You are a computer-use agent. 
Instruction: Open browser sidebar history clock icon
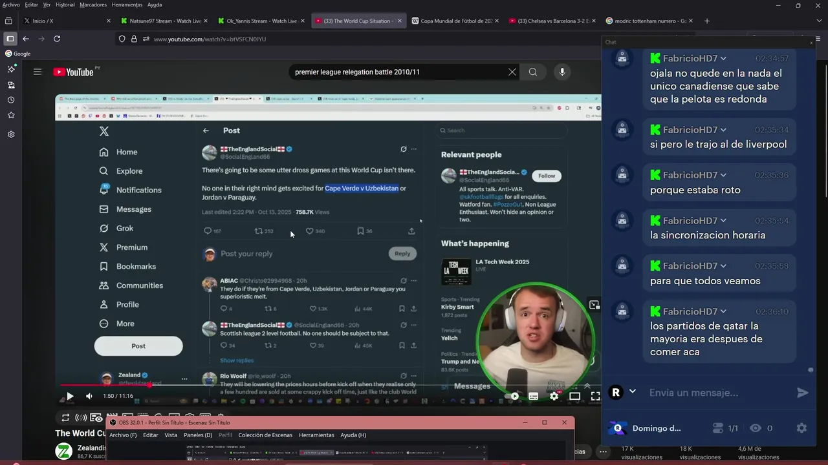[11, 100]
